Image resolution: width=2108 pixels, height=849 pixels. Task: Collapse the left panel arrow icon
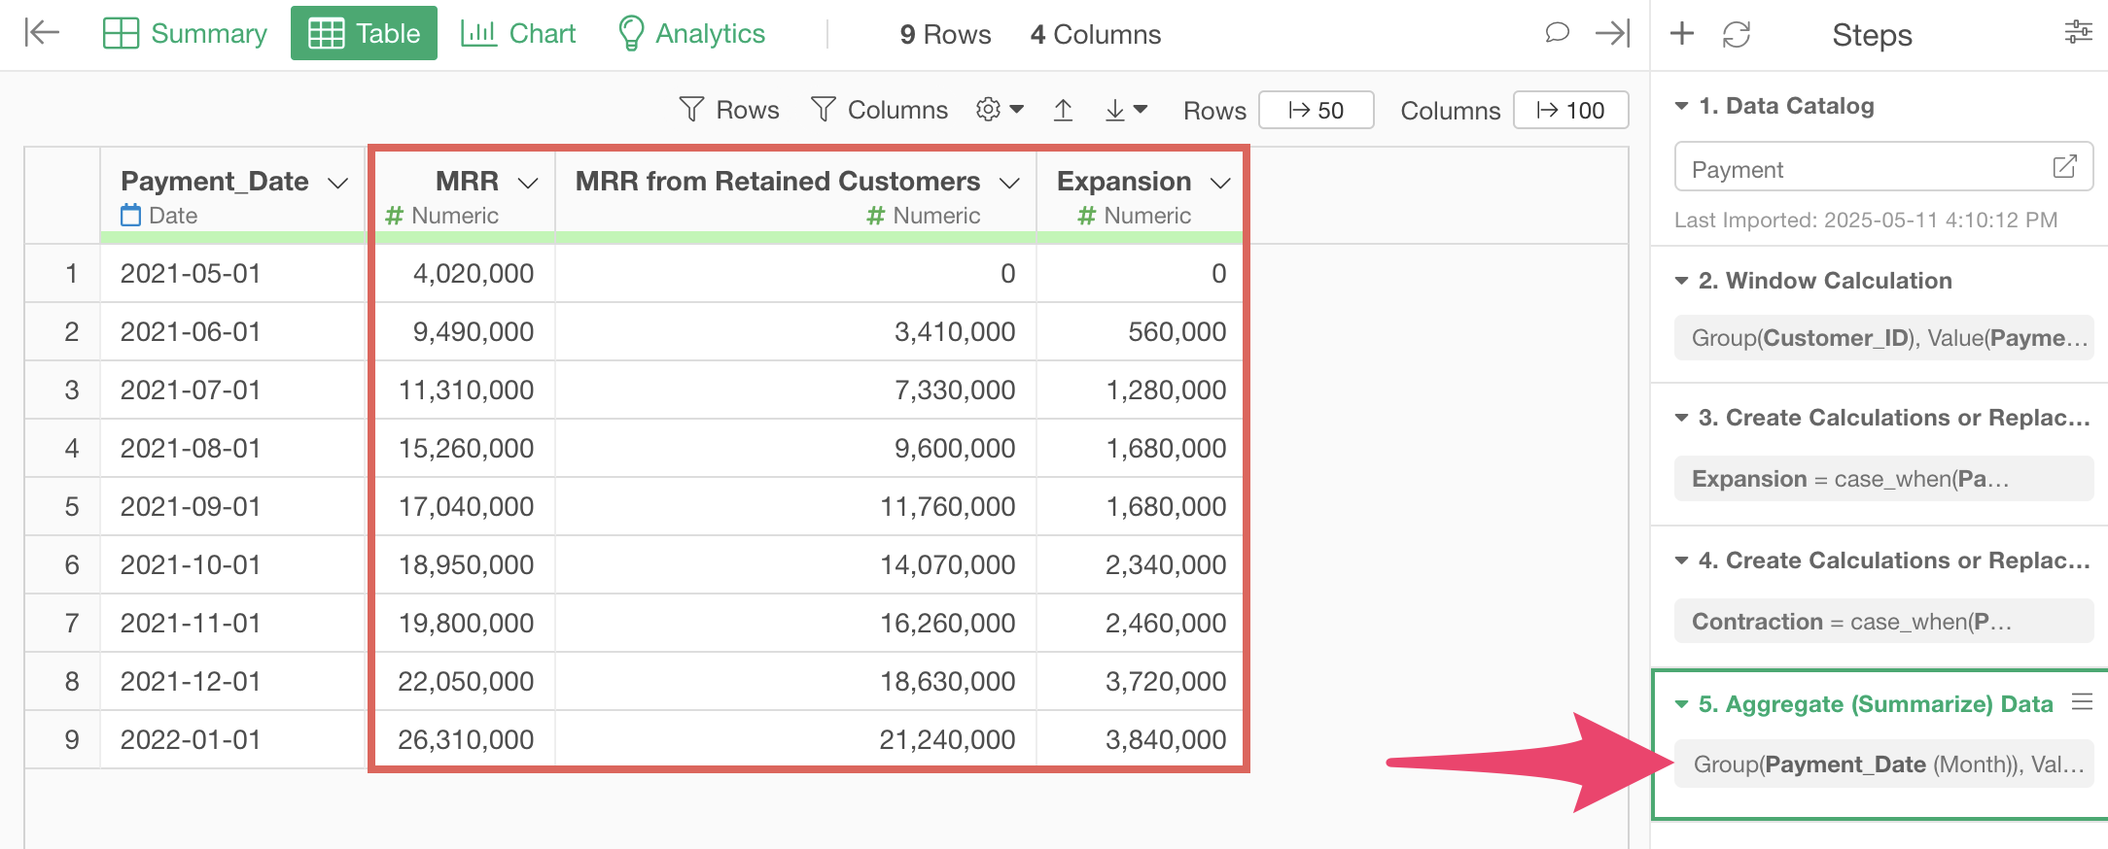tap(42, 33)
